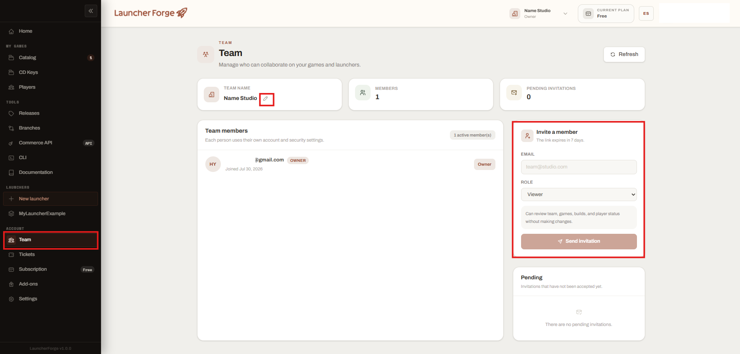The height and width of the screenshot is (354, 740).
Task: Focus the Email invitation input field
Action: click(579, 167)
